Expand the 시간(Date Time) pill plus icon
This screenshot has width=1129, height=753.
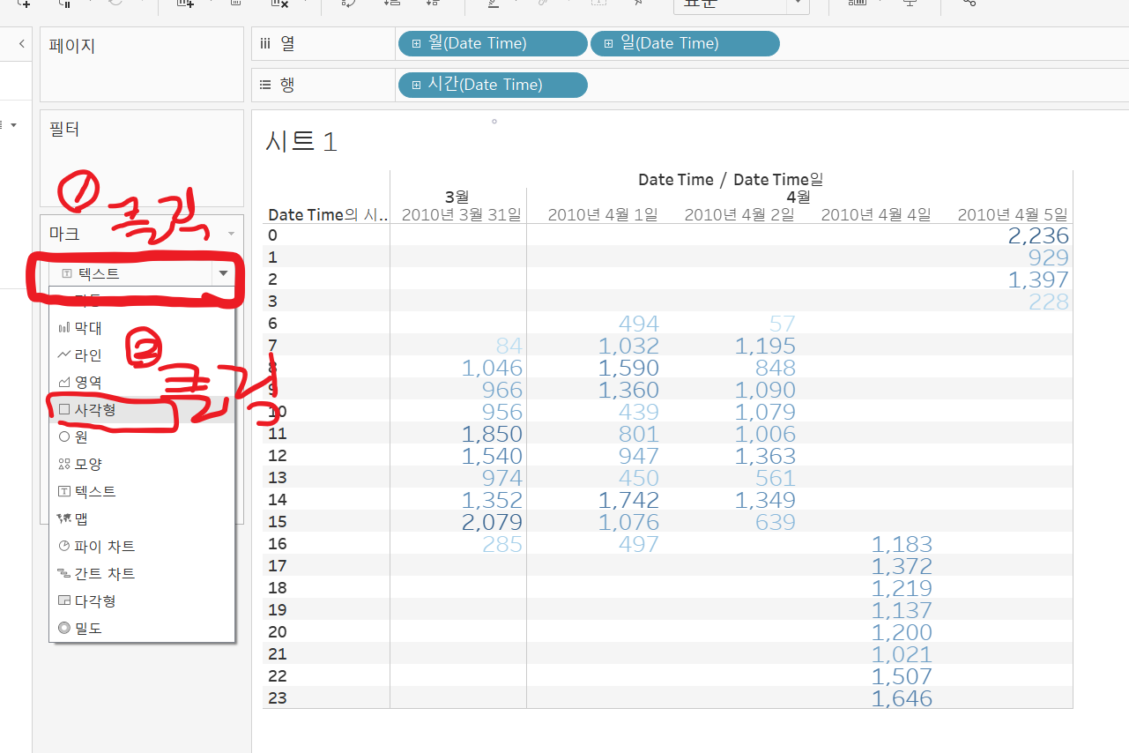click(x=416, y=85)
